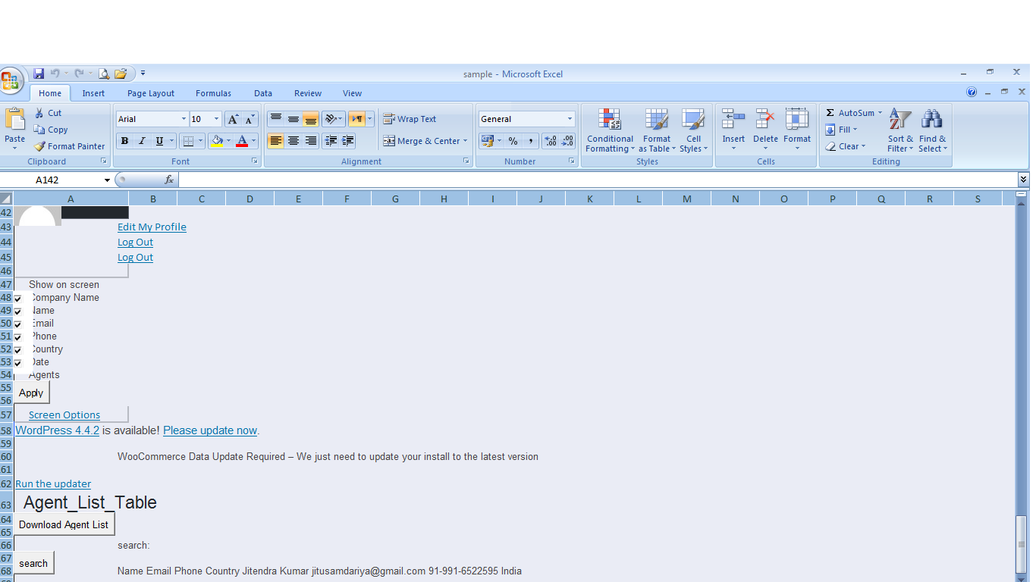Switch to the Review tab
This screenshot has width=1036, height=582.
[308, 93]
